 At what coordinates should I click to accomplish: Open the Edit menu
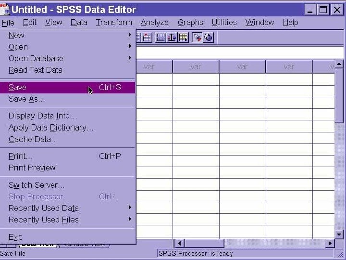(30, 23)
